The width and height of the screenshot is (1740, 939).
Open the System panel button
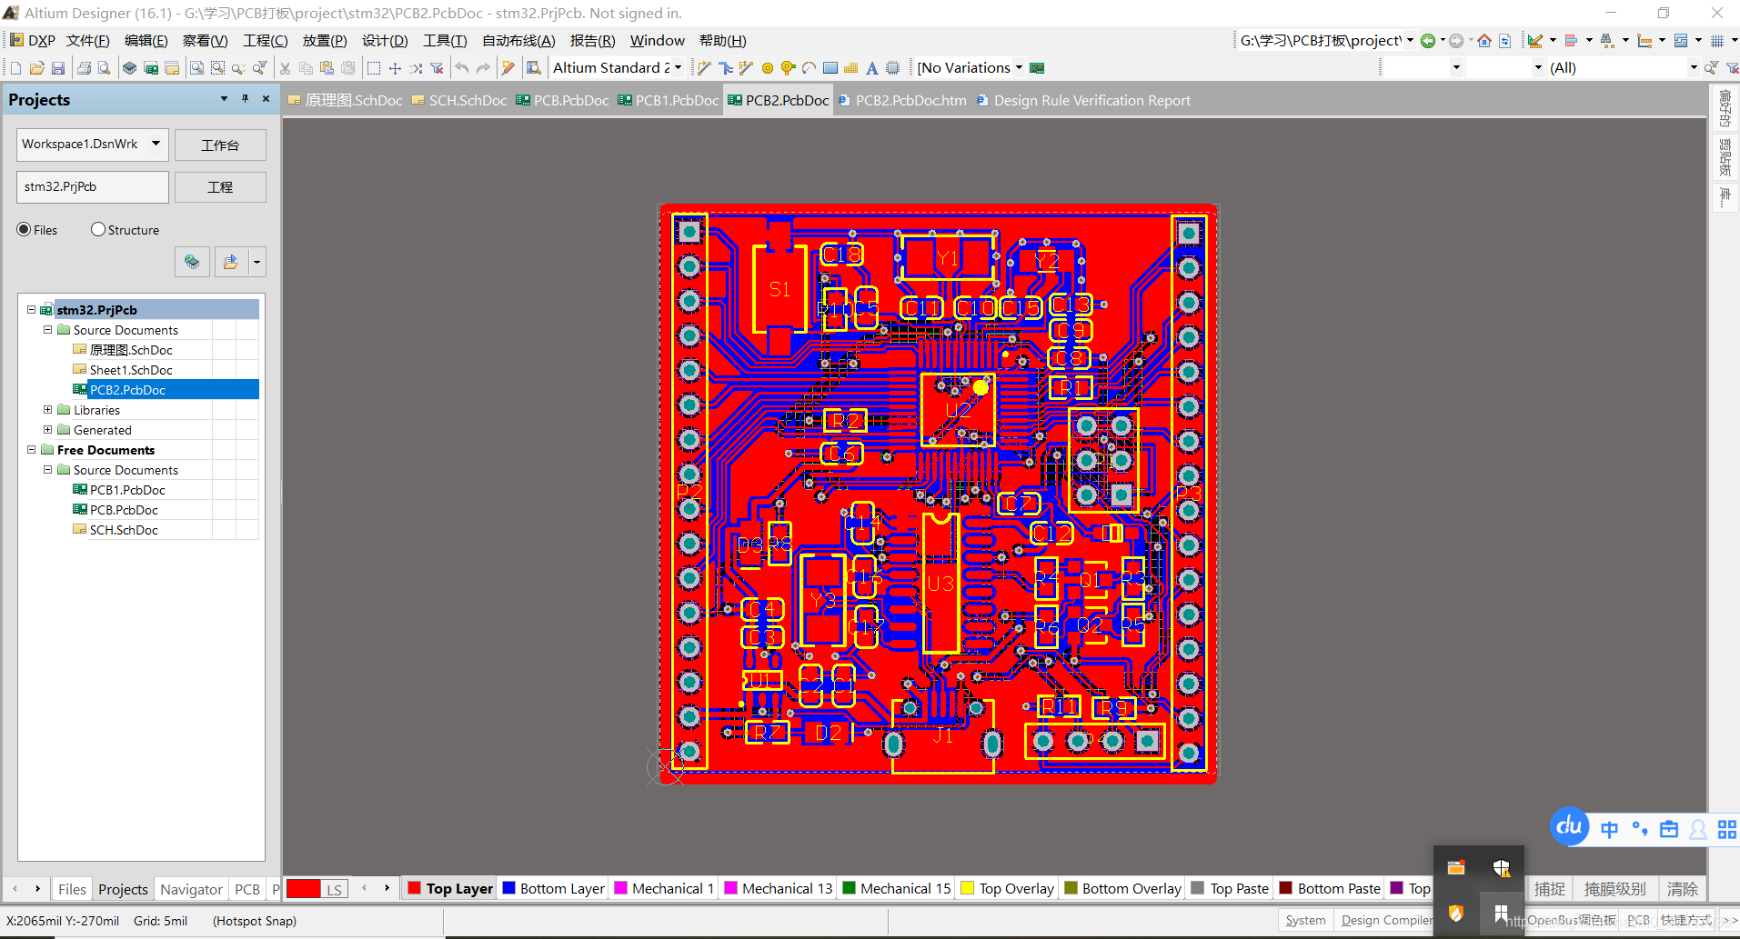pyautogui.click(x=1305, y=921)
